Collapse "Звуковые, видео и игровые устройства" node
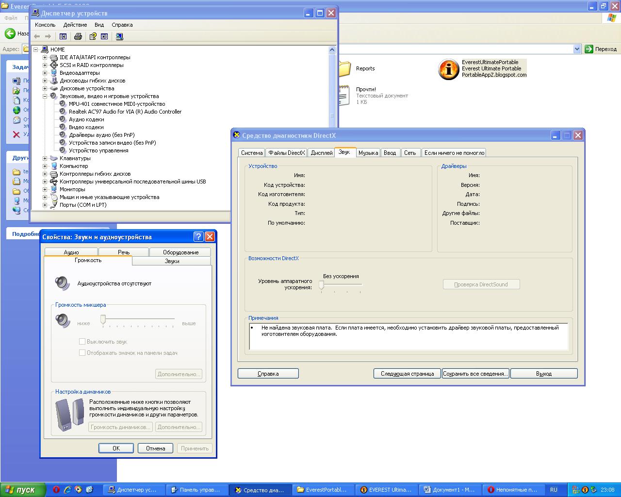This screenshot has height=497, width=621. (x=45, y=96)
